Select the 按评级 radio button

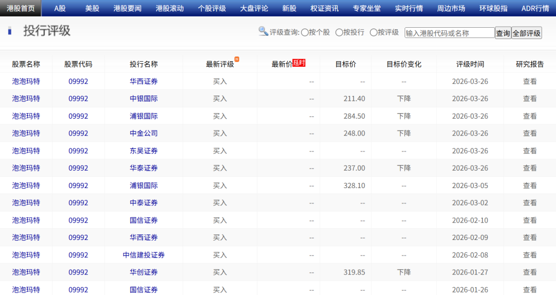pyautogui.click(x=374, y=32)
